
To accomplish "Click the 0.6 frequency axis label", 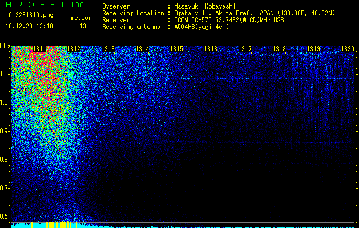I will tap(5, 217).
